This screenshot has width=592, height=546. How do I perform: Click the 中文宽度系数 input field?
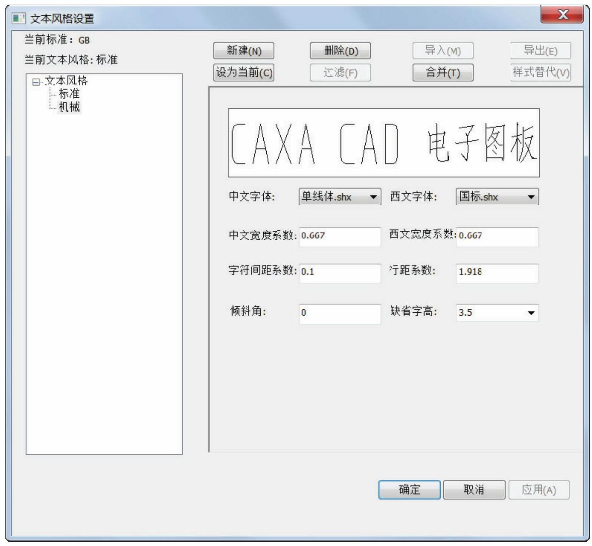pos(340,237)
